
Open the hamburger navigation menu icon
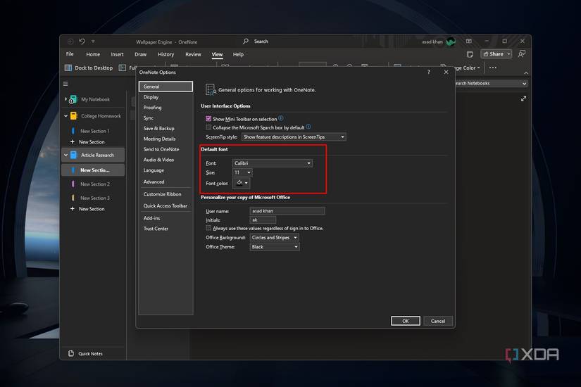pos(65,84)
